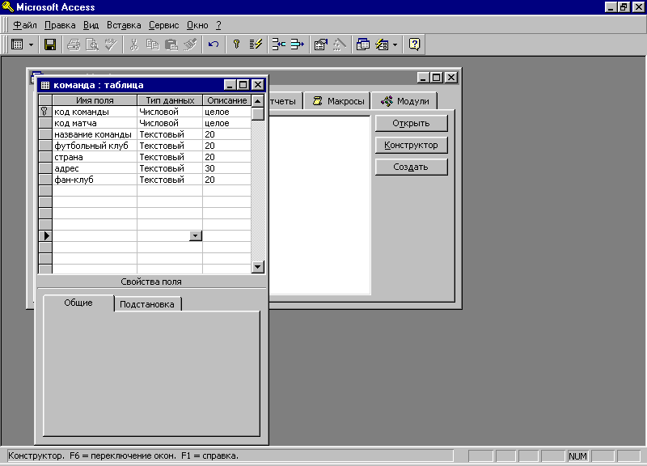647x466 pixels.
Task: Maximize the команда table window
Action: 243,85
